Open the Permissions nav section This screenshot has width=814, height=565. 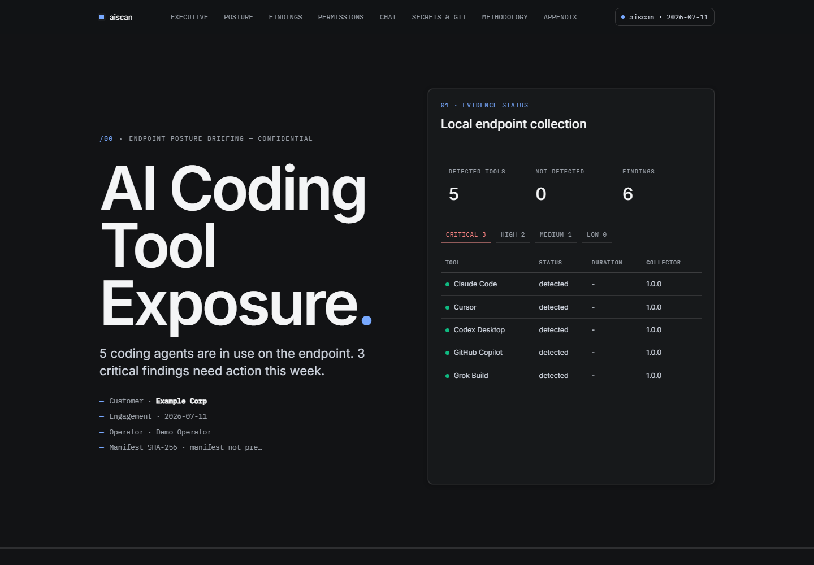[341, 17]
